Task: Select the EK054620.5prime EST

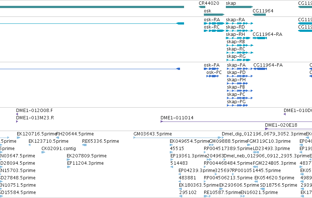Action: [256, 182]
